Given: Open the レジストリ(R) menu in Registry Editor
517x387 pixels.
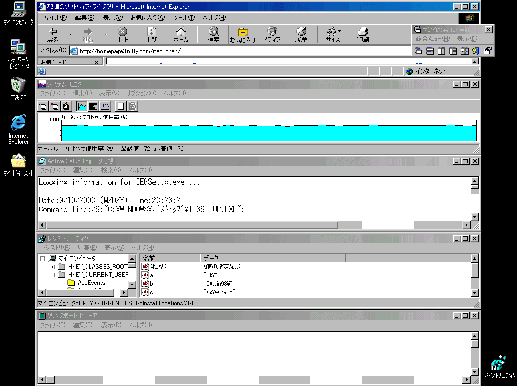Looking at the screenshot, I should [56, 248].
